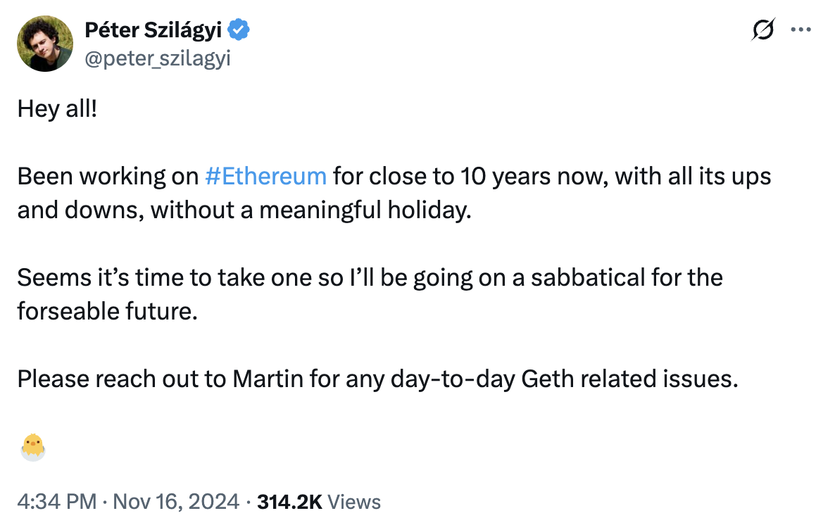Open the Péter Szilágyi display name
This screenshot has width=835, height=518.
pos(153,30)
